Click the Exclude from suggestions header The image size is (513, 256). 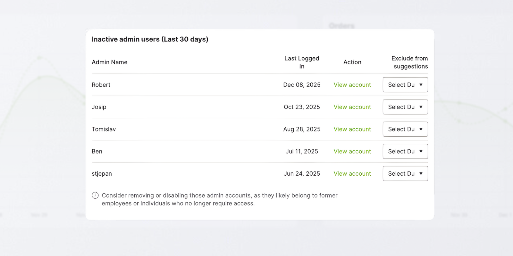[409, 62]
